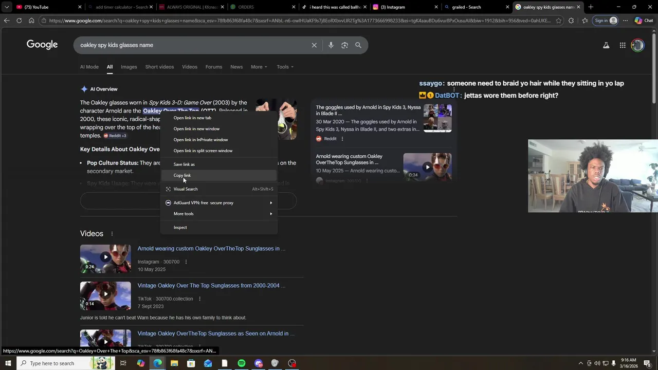Screen dimensions: 658x370
Task: Click the search magnifier button
Action: pos(358,45)
